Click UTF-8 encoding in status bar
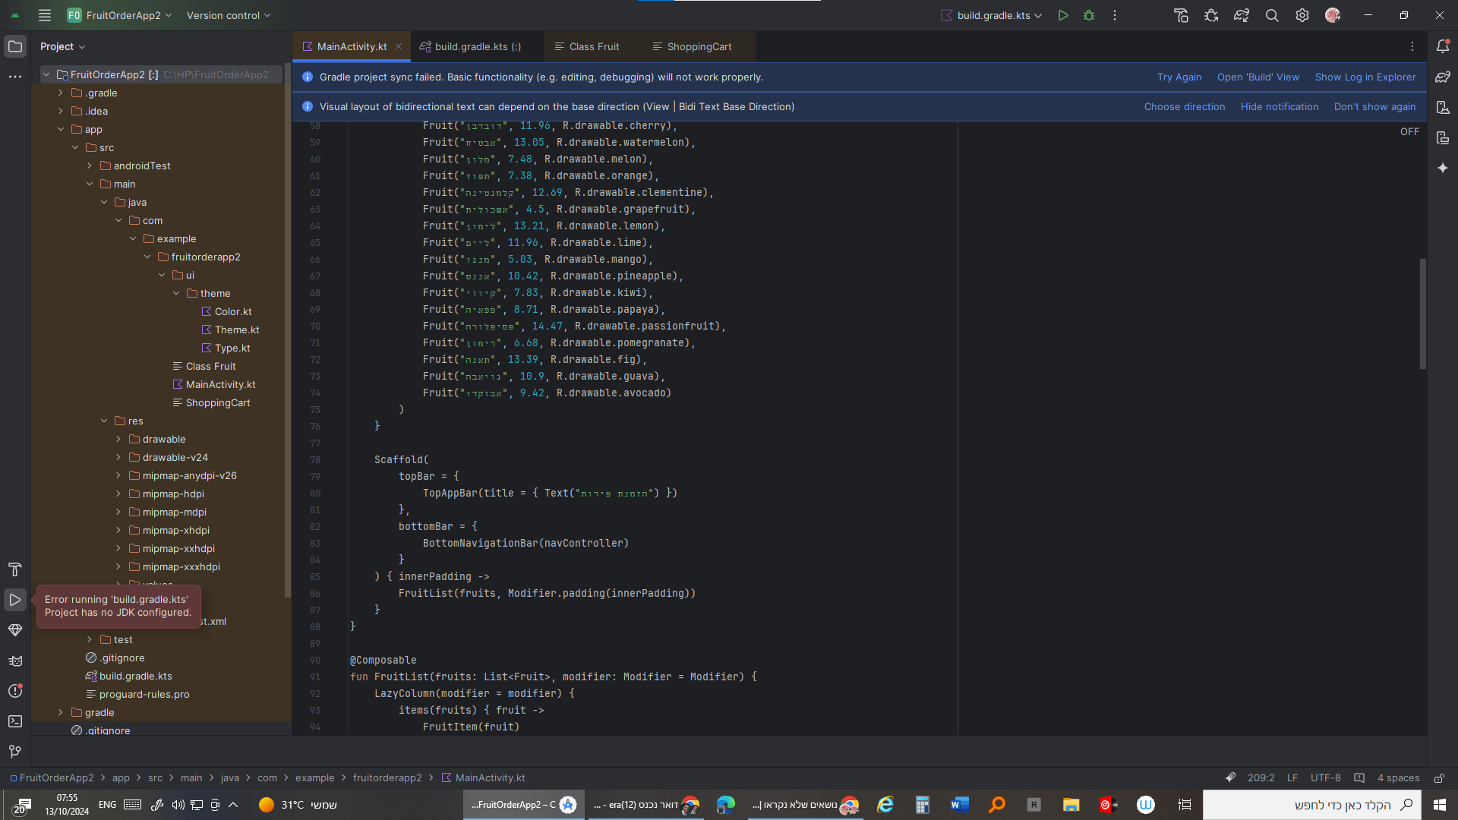The height and width of the screenshot is (820, 1458). point(1326,778)
